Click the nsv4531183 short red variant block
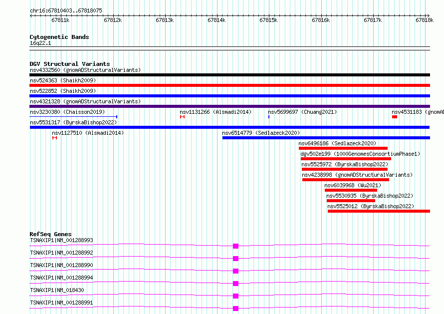This screenshot has height=314, width=444. click(x=395, y=117)
